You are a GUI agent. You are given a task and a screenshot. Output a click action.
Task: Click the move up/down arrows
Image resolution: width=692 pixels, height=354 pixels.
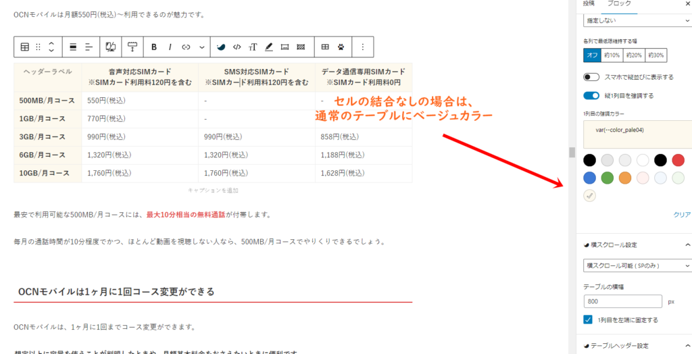coord(51,47)
